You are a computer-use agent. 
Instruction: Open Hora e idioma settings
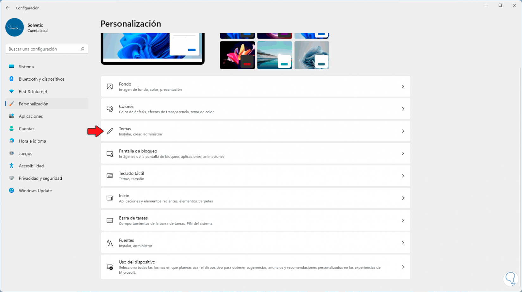(47, 141)
